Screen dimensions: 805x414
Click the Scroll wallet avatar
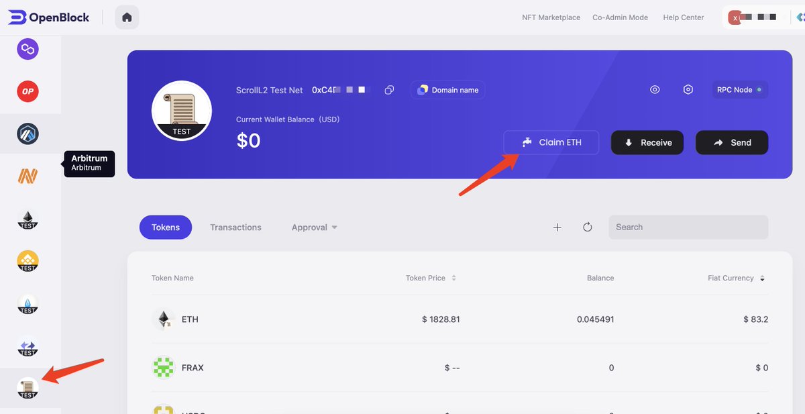pyautogui.click(x=182, y=111)
